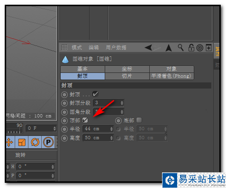Uncheck the 顶部 checkbox
Viewport: 226px width, 188px height.
(85, 120)
